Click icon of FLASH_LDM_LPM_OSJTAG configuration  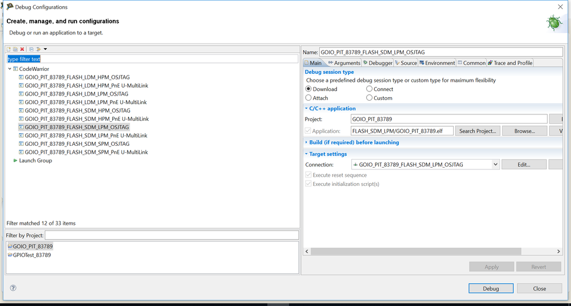pos(21,94)
